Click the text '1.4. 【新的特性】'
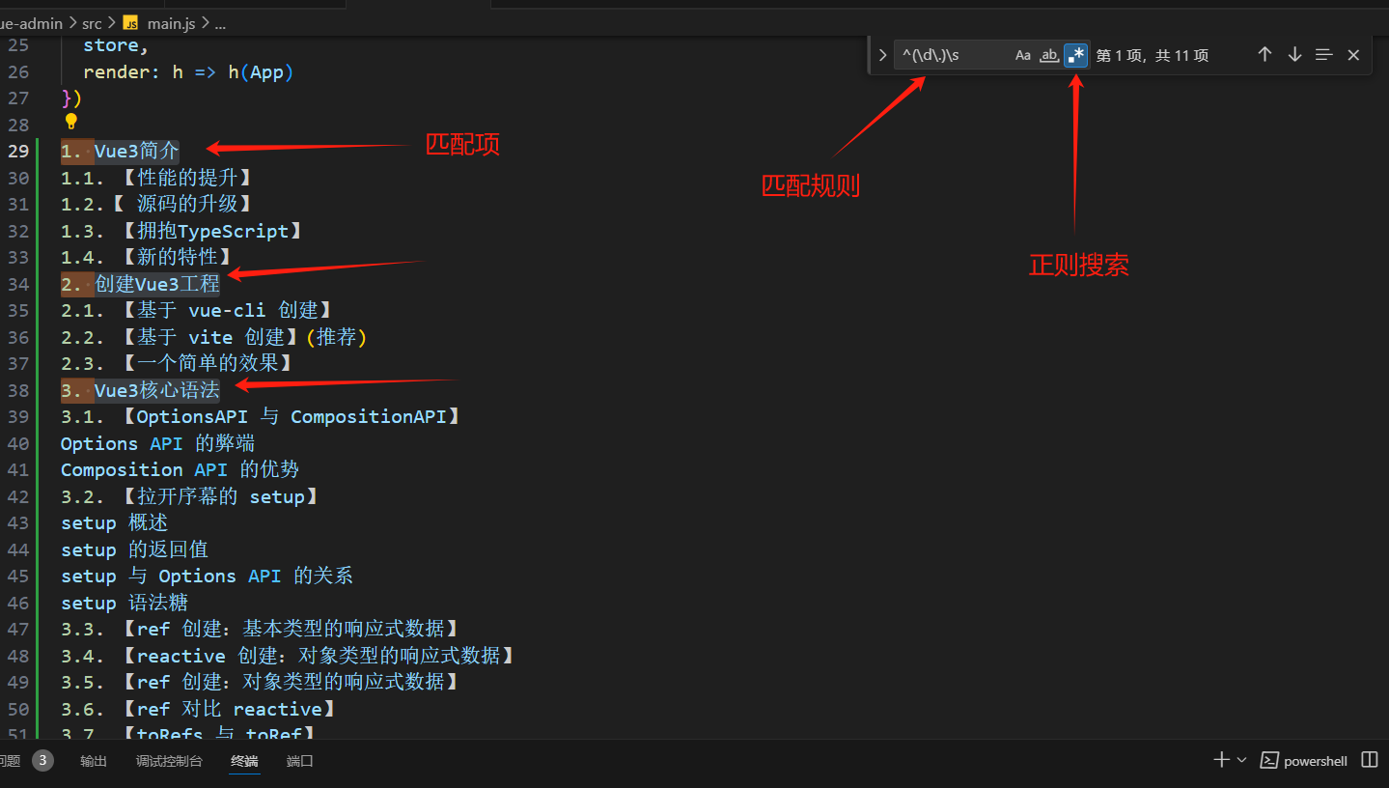Screen dimensions: 1389x788 [146, 257]
